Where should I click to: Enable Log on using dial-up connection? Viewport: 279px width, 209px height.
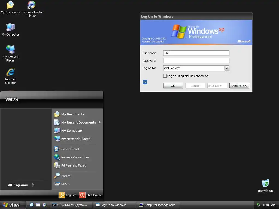pyautogui.click(x=165, y=76)
